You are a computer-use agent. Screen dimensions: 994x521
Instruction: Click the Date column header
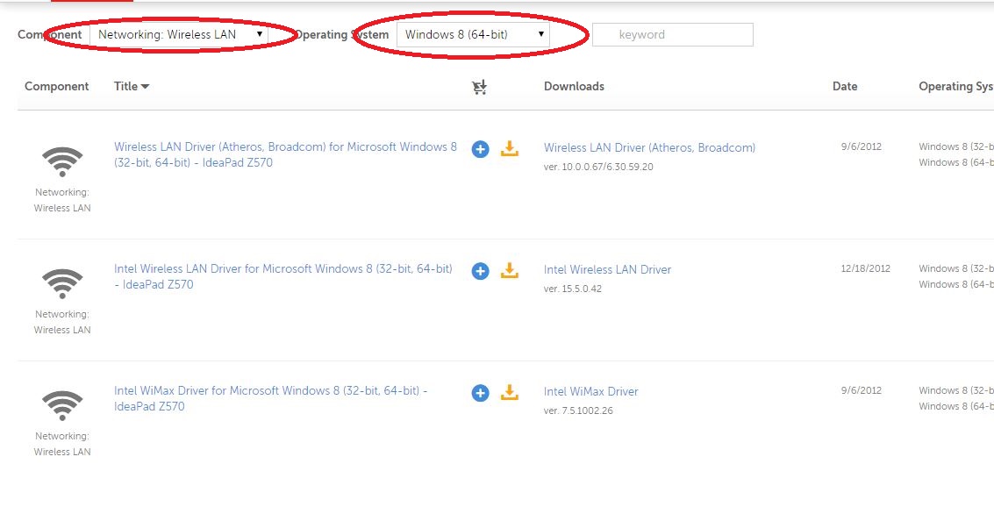845,86
